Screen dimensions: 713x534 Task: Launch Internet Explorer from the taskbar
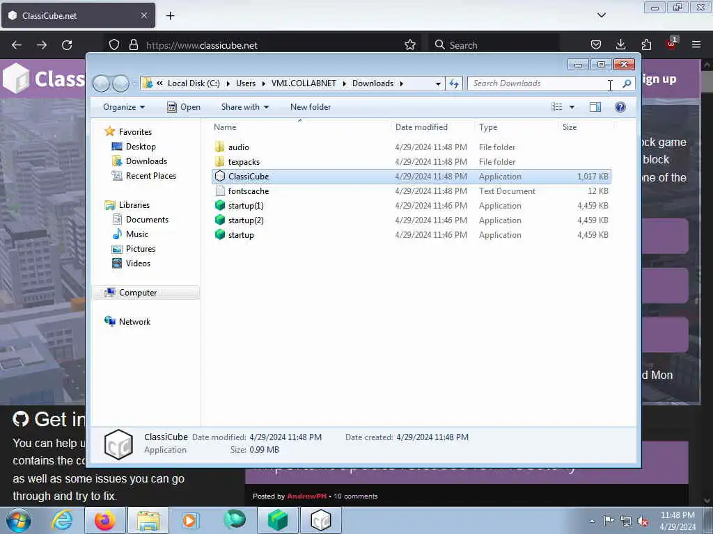click(x=62, y=520)
